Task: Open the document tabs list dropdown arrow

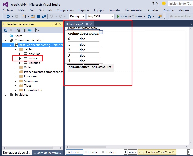Action: click(x=191, y=24)
